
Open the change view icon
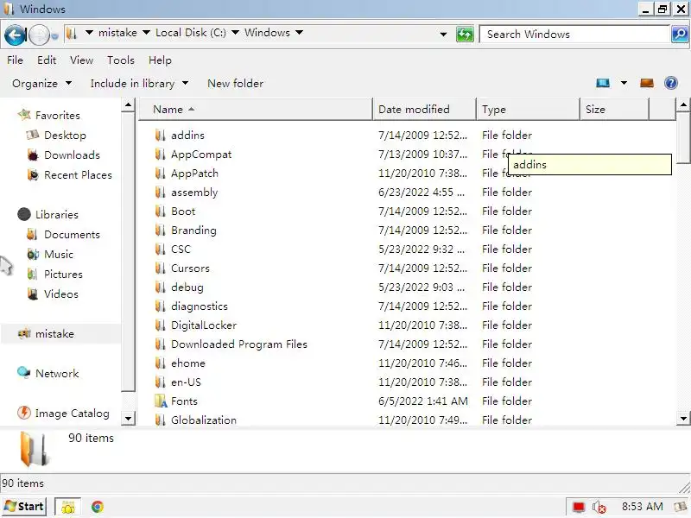click(x=603, y=83)
